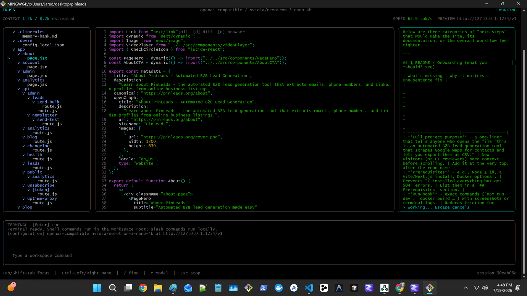527x296 pixels.
Task: Open File Explorer from the taskbar
Action: (158, 288)
